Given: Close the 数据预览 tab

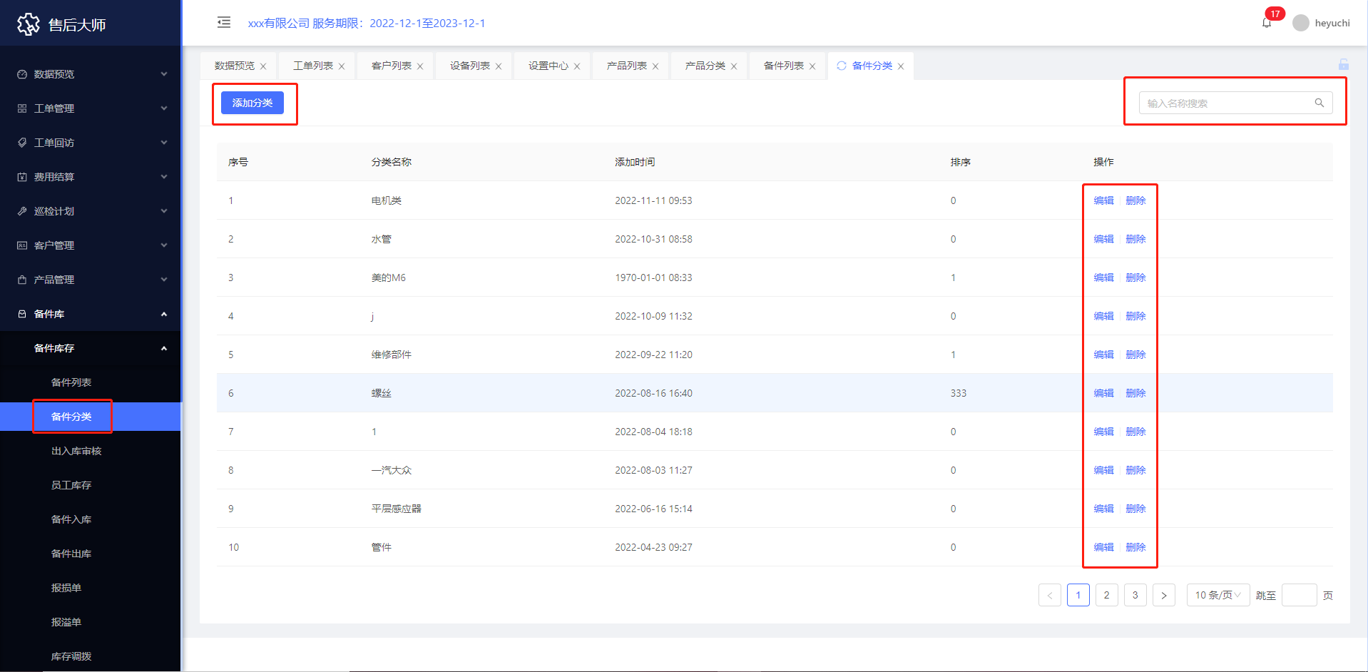Looking at the screenshot, I should (x=263, y=66).
